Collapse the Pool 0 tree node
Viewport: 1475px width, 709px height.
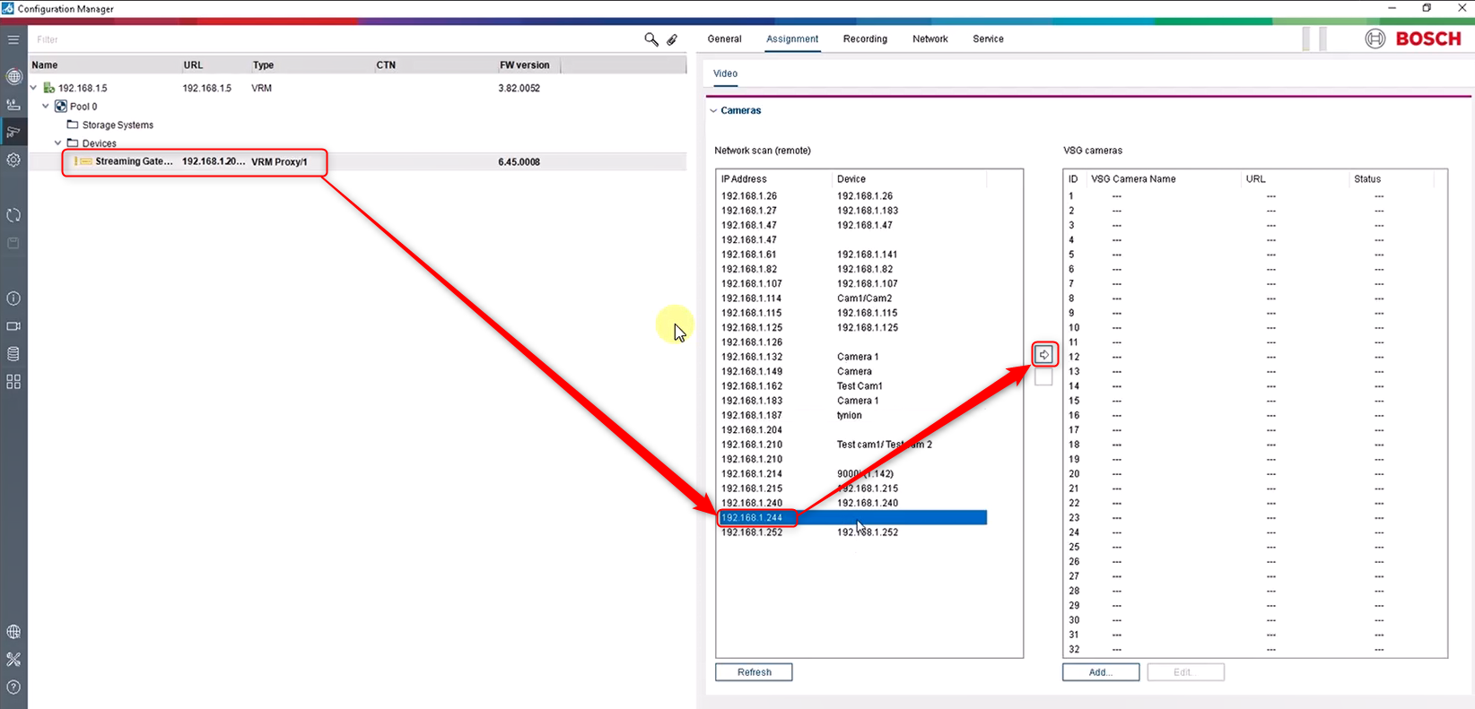46,107
